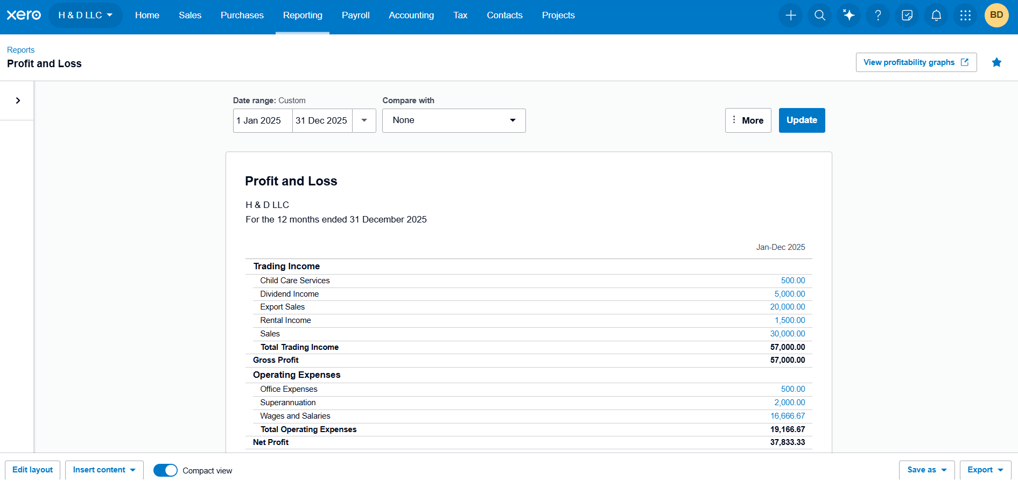Open the Sales menu

point(190,15)
